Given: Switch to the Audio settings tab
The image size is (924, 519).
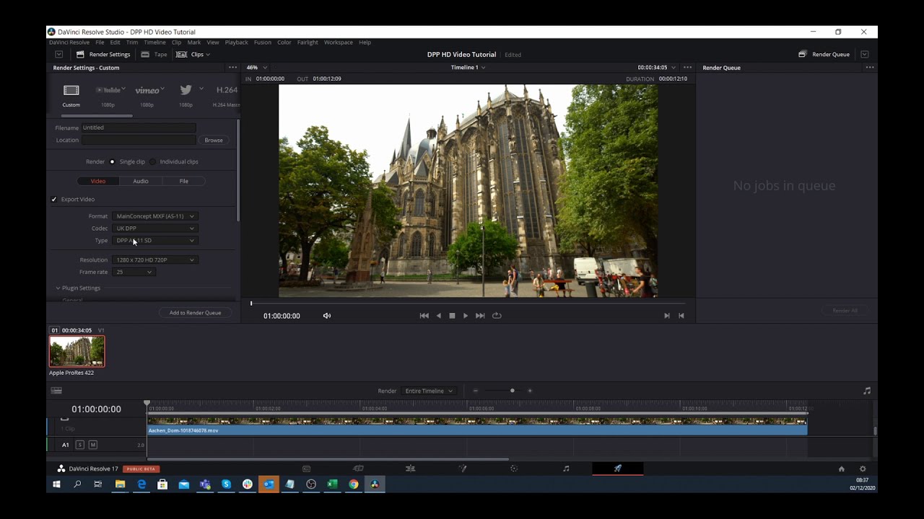Looking at the screenshot, I should (141, 181).
